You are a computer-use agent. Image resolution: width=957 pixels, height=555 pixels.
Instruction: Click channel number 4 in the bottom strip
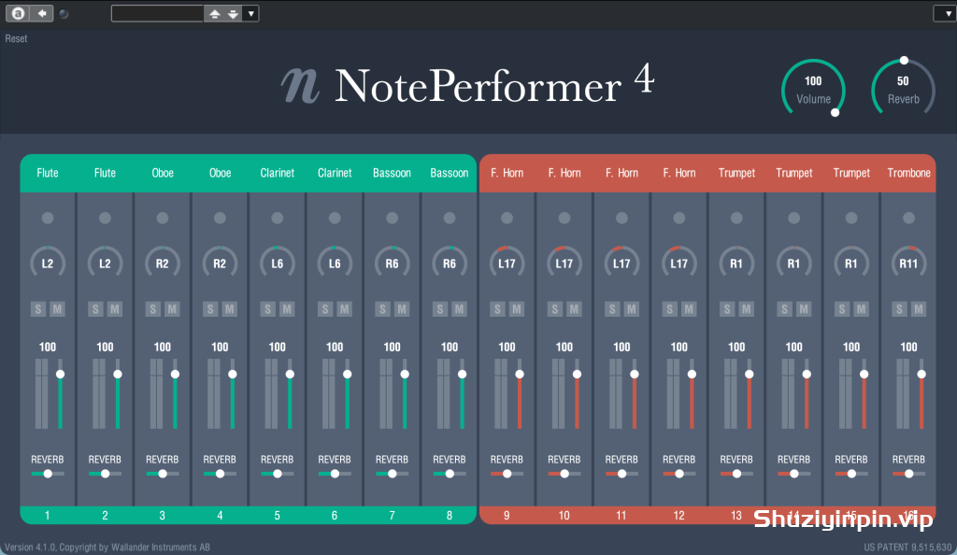[220, 516]
